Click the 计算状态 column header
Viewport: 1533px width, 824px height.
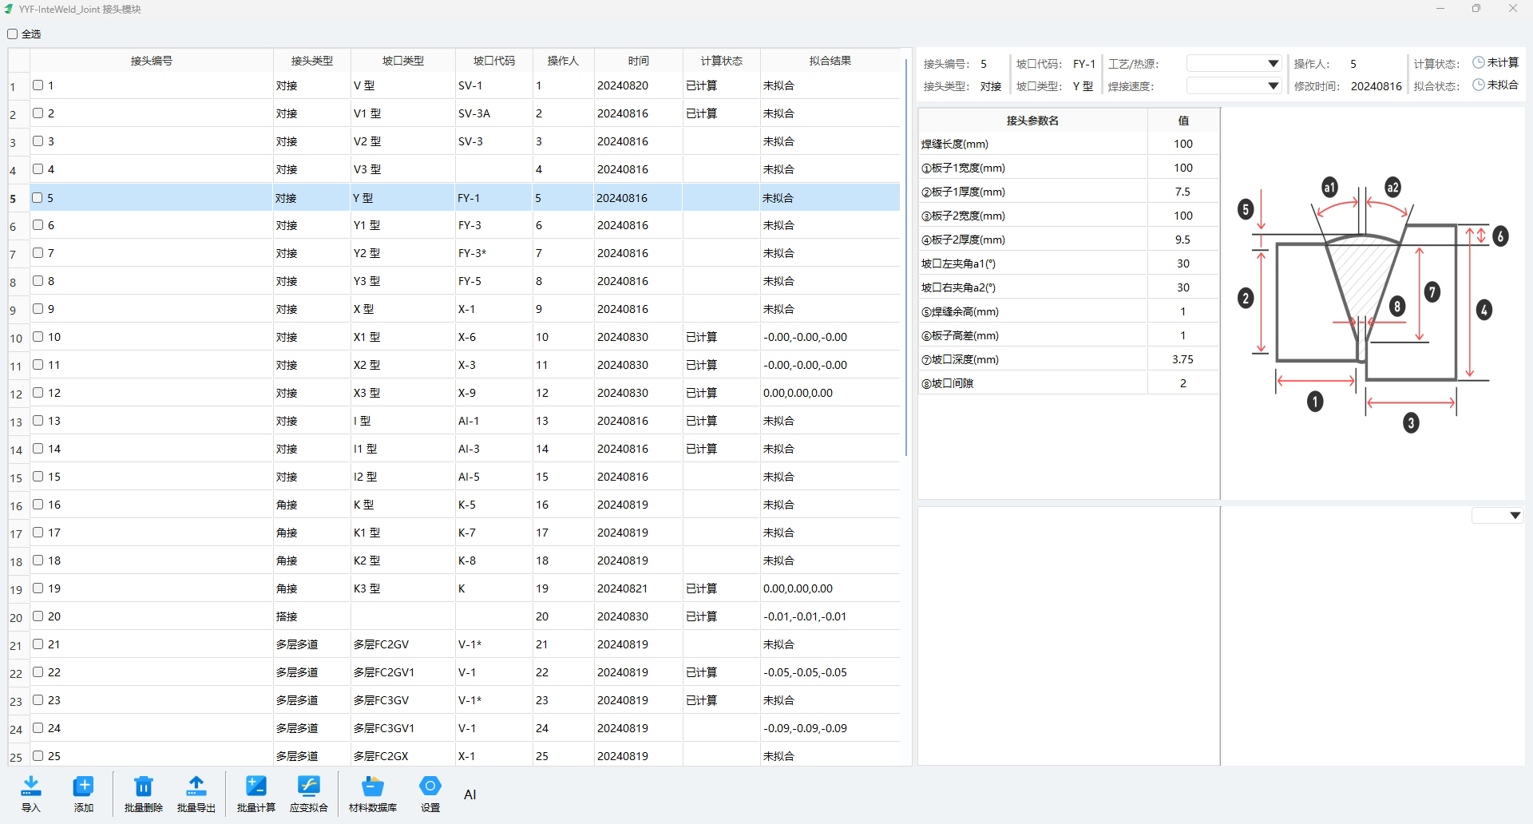(721, 61)
